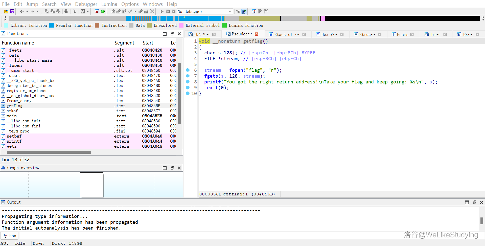The width and height of the screenshot is (485, 246).
Task: Switch to the Hex View tab
Action: [x=329, y=34]
